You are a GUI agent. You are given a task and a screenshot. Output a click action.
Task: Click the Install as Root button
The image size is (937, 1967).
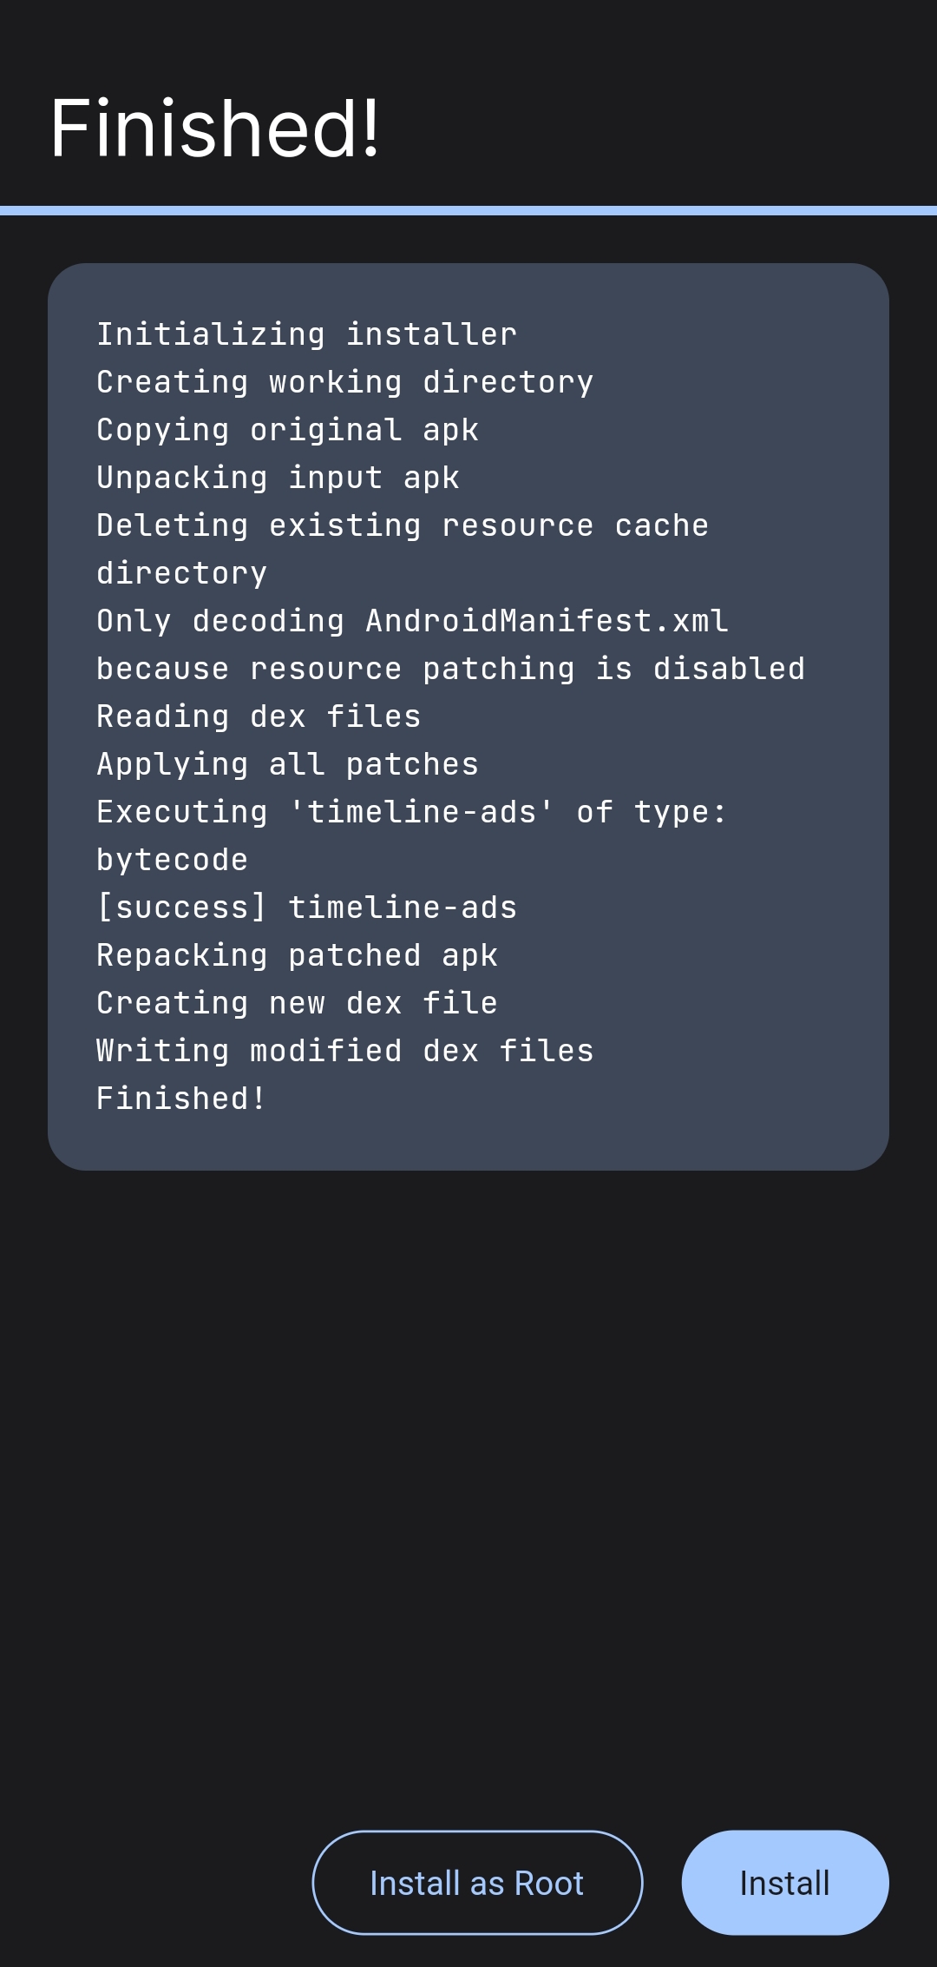(x=476, y=1883)
